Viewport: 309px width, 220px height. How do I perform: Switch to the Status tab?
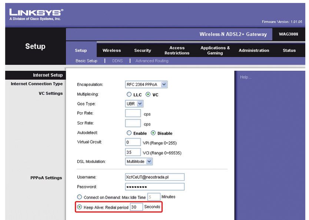pyautogui.click(x=289, y=50)
